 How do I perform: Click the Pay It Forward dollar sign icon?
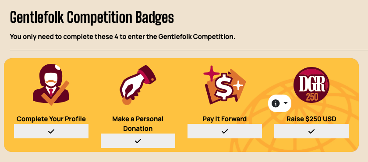tap(225, 85)
